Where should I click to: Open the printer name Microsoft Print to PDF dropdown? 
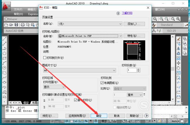tap(90, 36)
